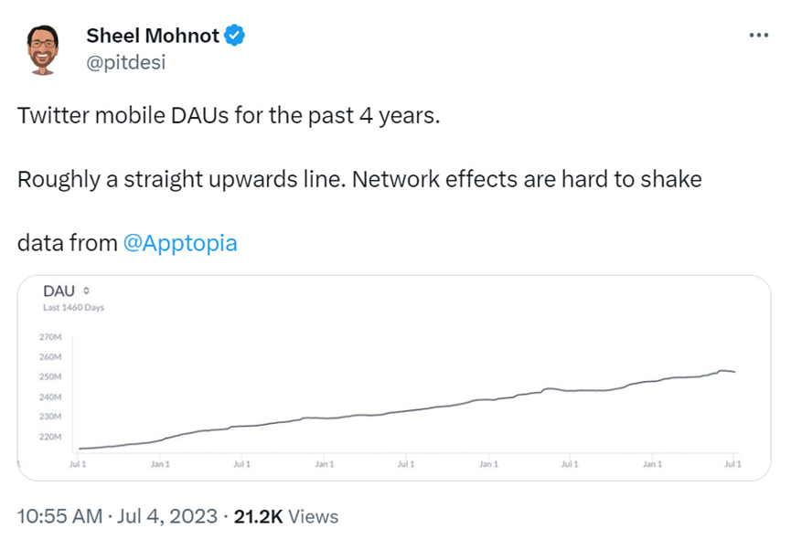Viewport: 791px width, 539px height.
Task: Select the 220M y-axis label
Action: pos(50,437)
